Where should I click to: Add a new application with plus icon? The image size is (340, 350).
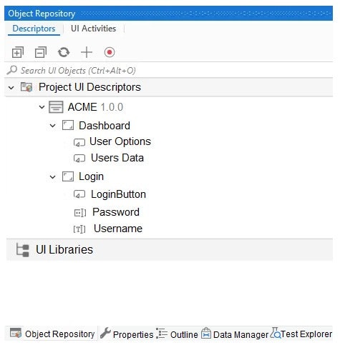(x=87, y=52)
